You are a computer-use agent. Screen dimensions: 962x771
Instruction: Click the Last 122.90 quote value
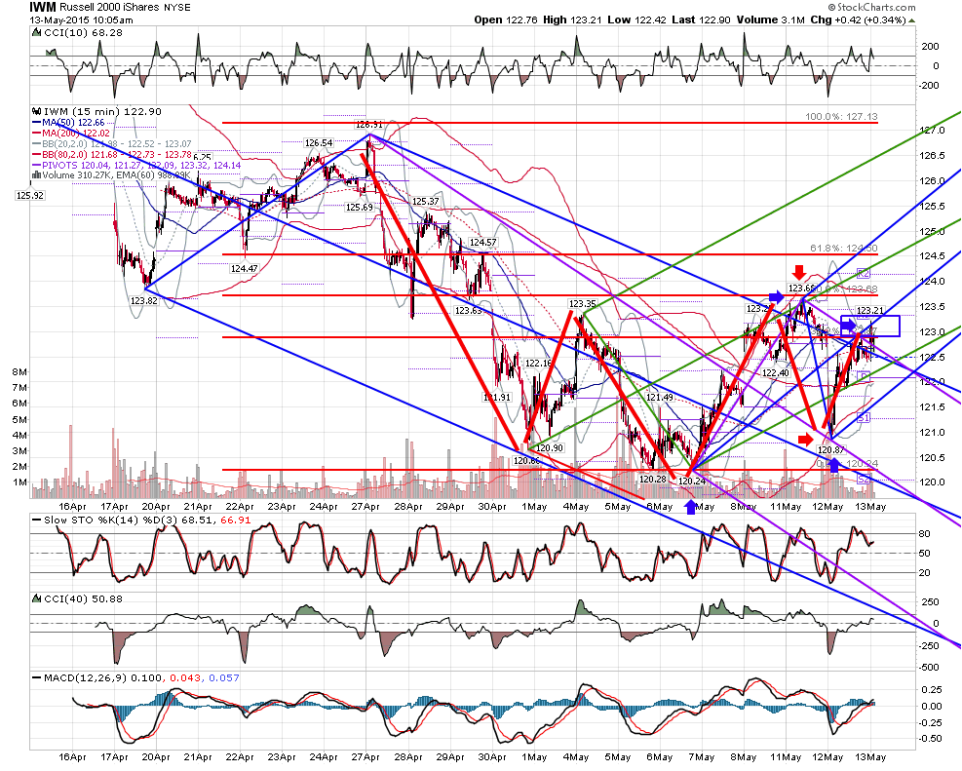[x=701, y=19]
